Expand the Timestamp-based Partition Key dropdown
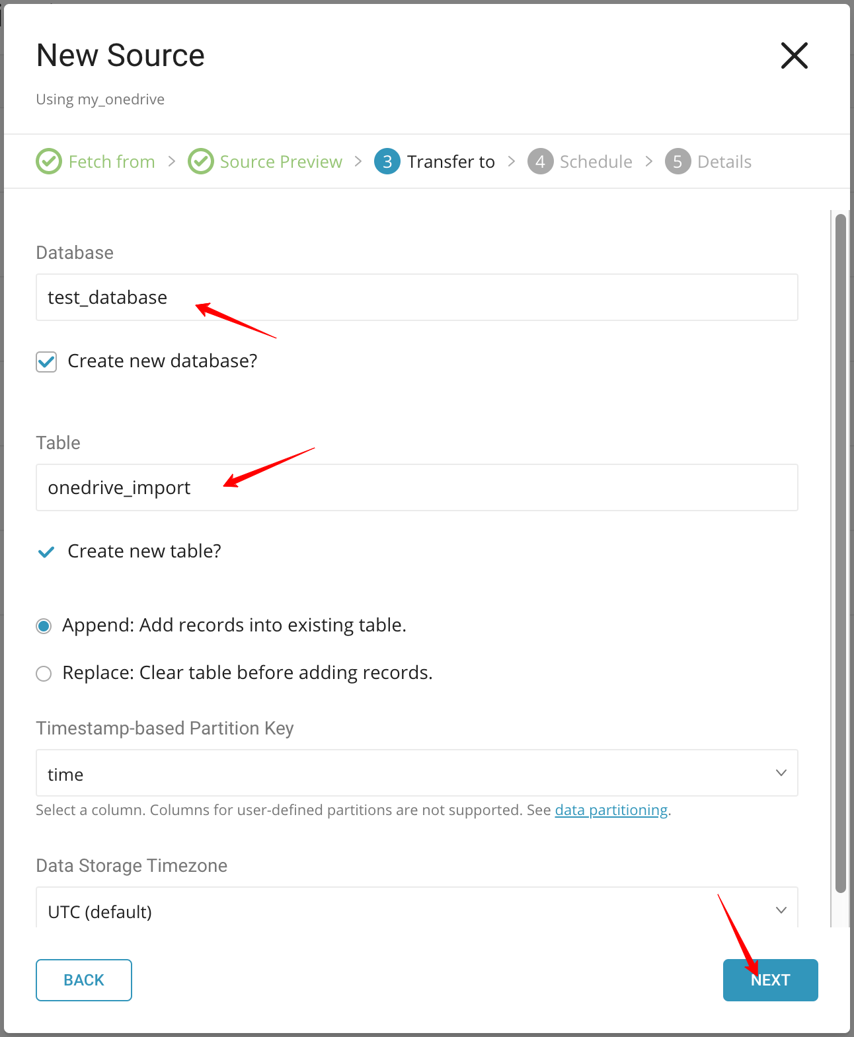Screen dimensions: 854x1037 pos(416,773)
